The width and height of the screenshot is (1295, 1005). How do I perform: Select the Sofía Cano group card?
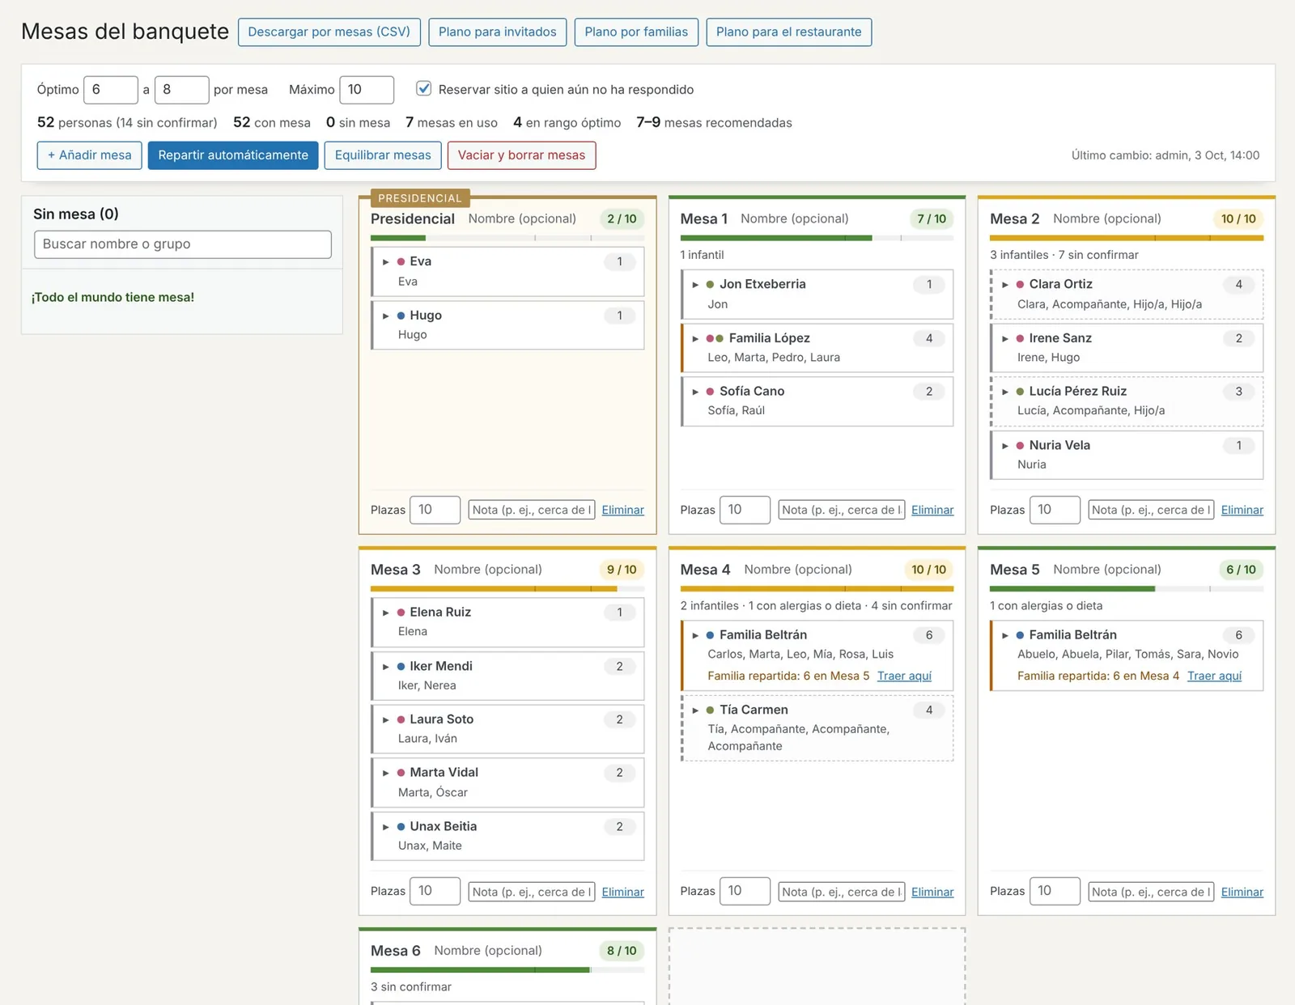(817, 401)
